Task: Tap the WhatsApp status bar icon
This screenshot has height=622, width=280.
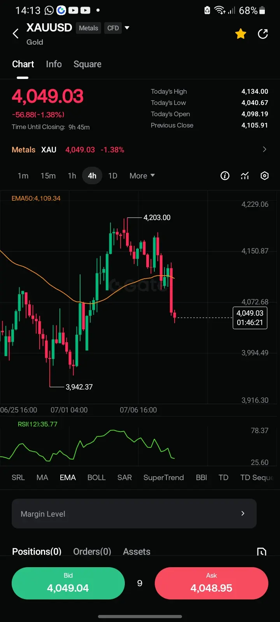Action: pyautogui.click(x=49, y=10)
